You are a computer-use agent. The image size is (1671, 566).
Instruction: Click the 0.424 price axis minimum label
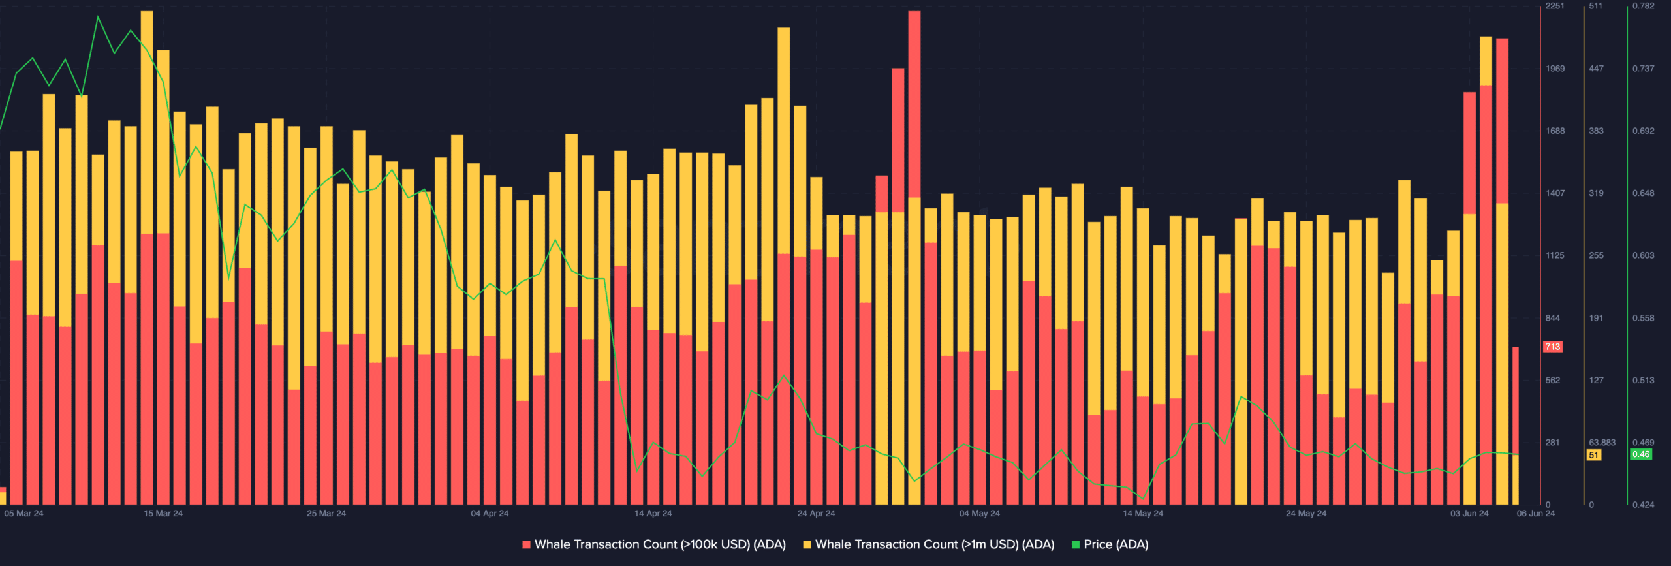(x=1644, y=505)
